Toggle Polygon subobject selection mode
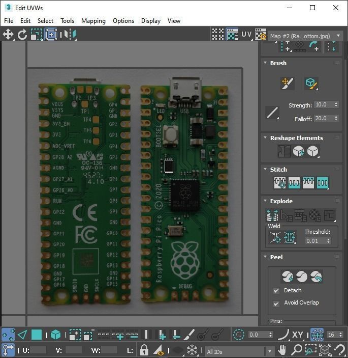Image resolution: width=348 pixels, height=358 pixels. [37, 335]
